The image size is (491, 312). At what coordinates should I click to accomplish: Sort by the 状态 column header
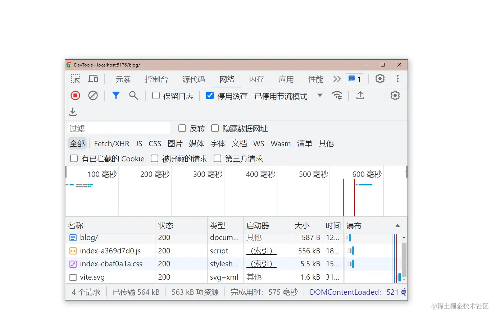(181, 225)
